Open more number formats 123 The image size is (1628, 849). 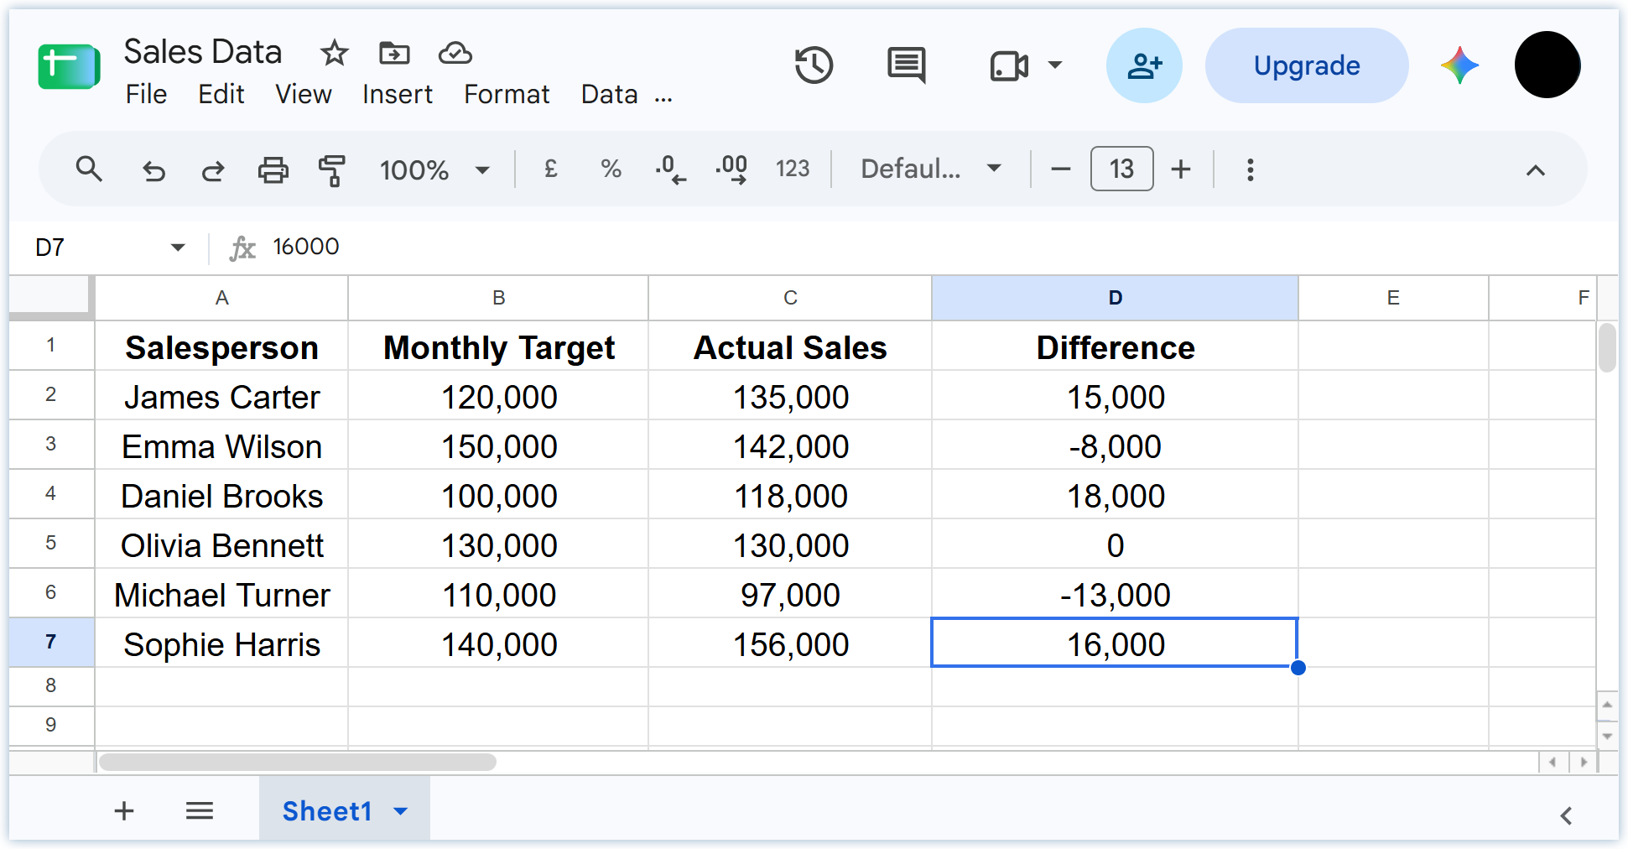click(x=792, y=169)
